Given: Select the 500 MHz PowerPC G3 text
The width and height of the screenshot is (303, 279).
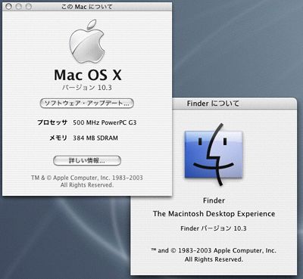Looking at the screenshot, I should point(105,122).
